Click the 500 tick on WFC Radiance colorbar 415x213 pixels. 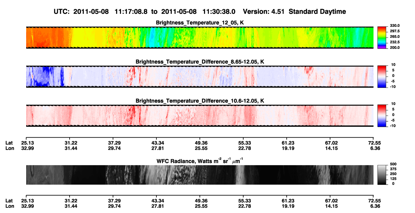(x=393, y=164)
